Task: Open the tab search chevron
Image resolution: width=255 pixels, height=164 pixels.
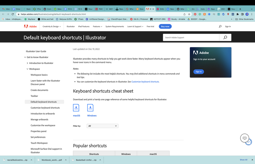Action: pyautogui.click(x=252, y=9)
